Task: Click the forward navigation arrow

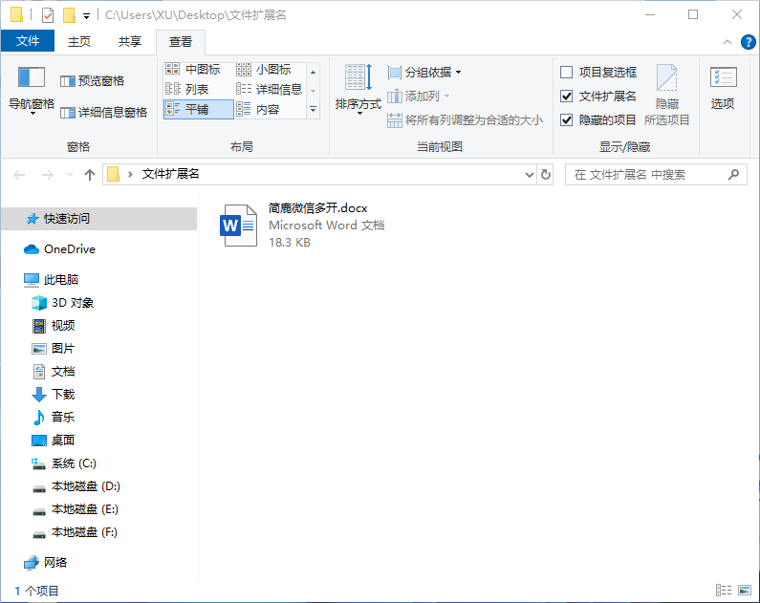Action: (48, 174)
